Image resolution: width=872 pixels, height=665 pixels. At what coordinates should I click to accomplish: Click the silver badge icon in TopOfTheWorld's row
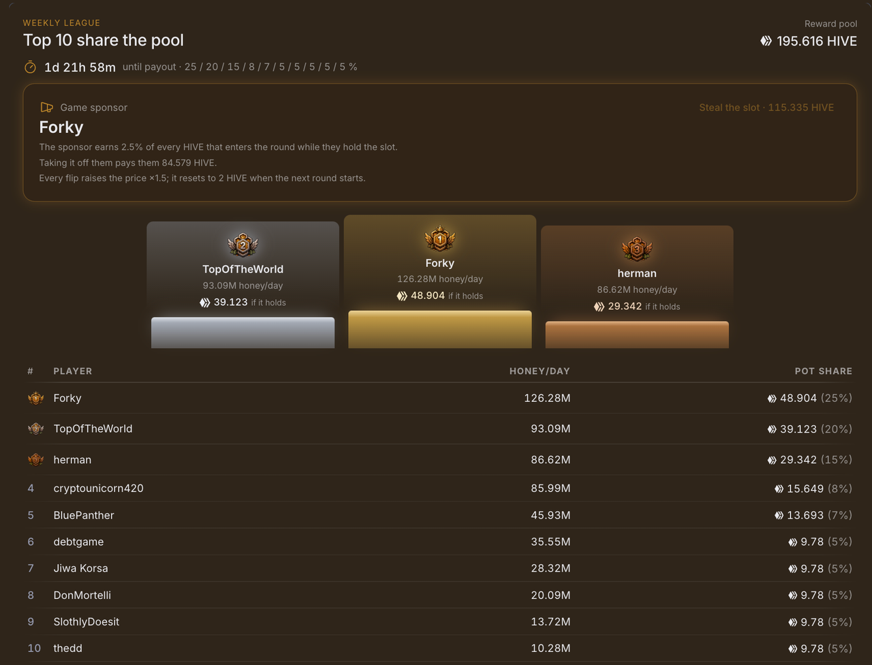point(35,429)
